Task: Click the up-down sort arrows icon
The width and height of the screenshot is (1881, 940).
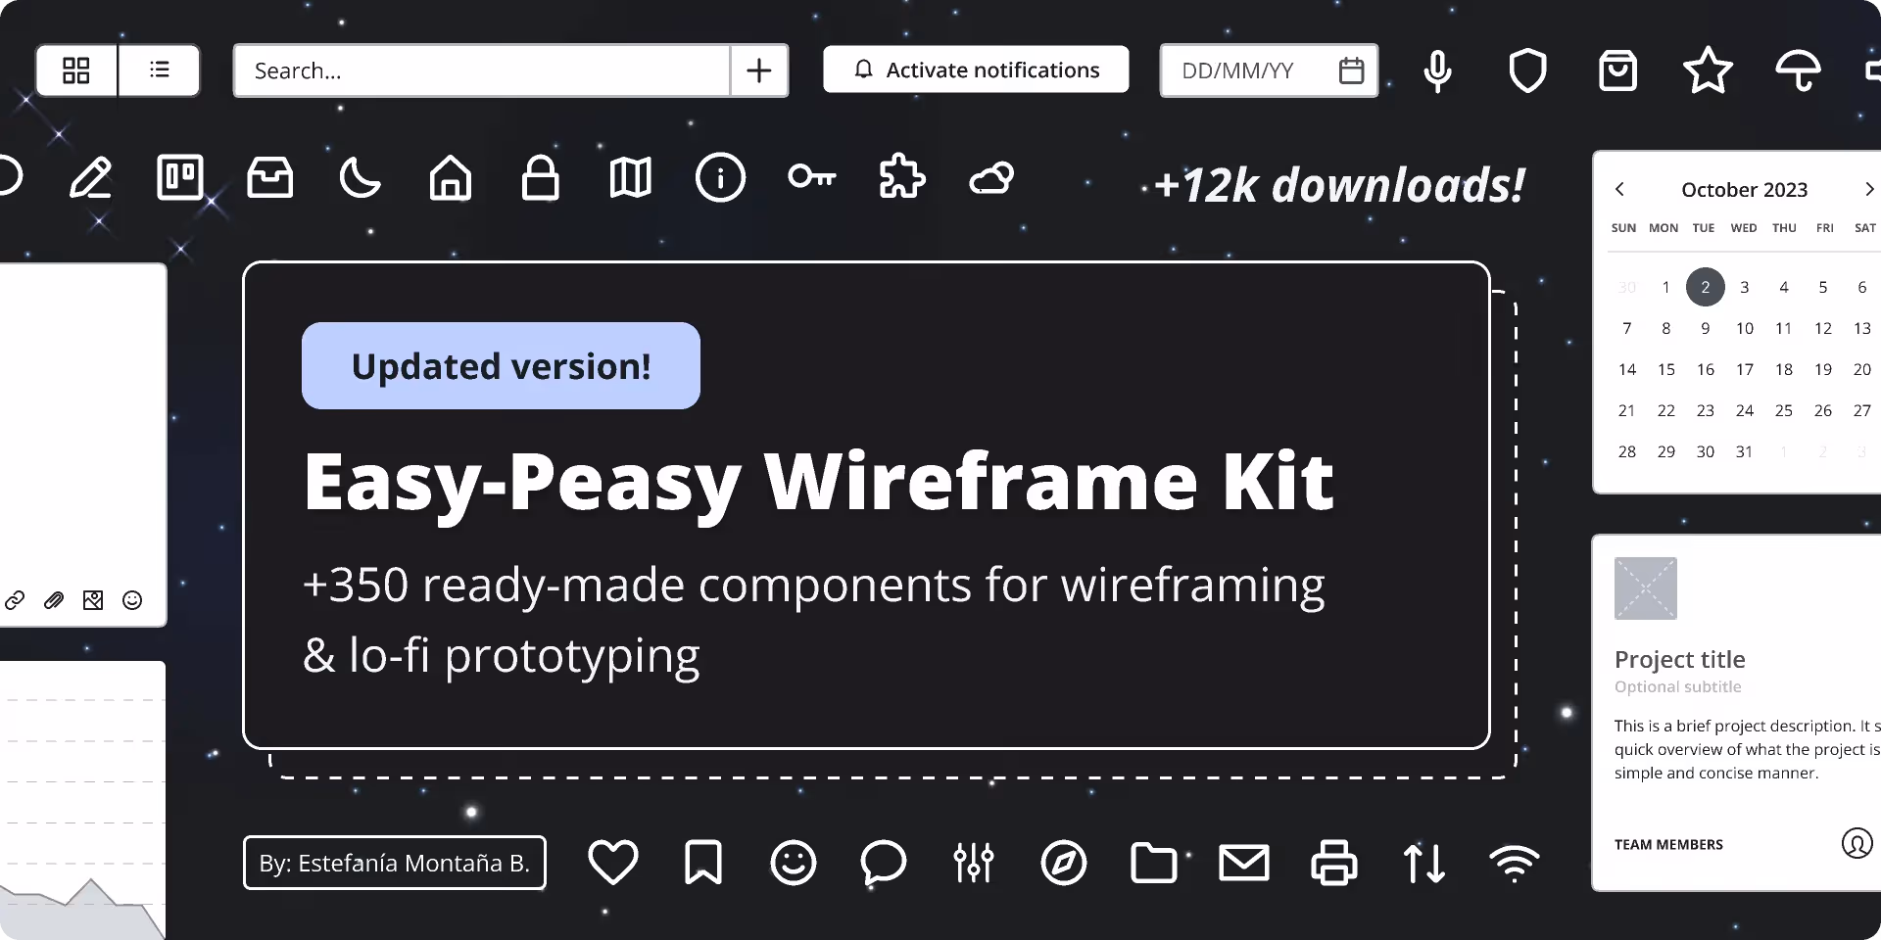Action: point(1424,863)
